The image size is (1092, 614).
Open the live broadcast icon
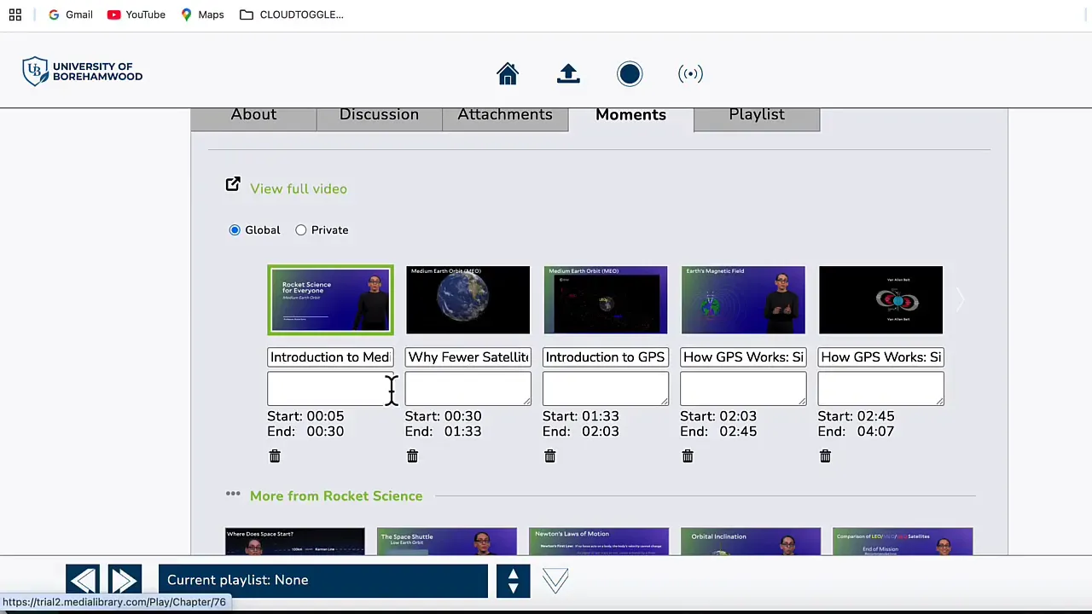tap(690, 74)
